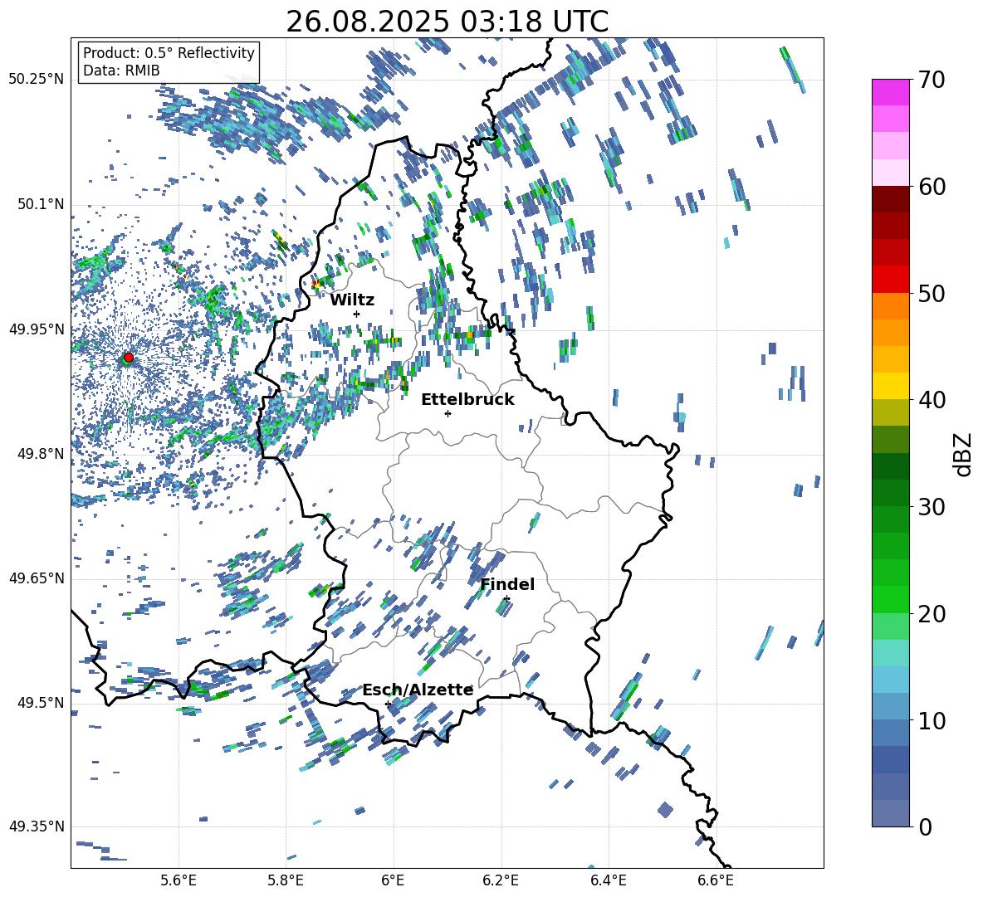The image size is (983, 897).
Task: Click the cross marker beside Findel
Action: click(x=506, y=599)
